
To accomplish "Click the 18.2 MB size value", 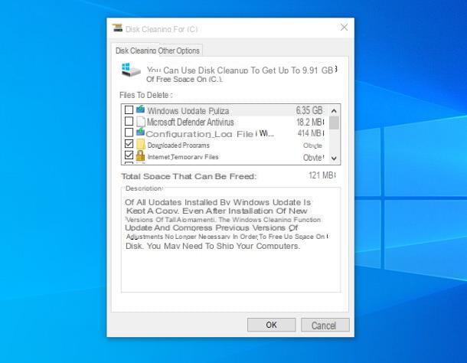I will [310, 122].
